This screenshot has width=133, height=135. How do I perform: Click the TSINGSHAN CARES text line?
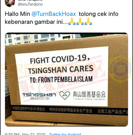(x=61, y=69)
